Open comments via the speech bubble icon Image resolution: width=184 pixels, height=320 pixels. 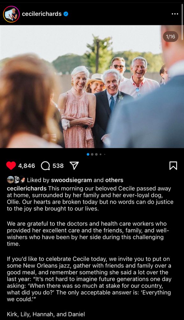click(45, 166)
